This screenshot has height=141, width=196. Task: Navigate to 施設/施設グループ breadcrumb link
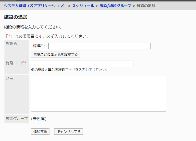point(115,6)
